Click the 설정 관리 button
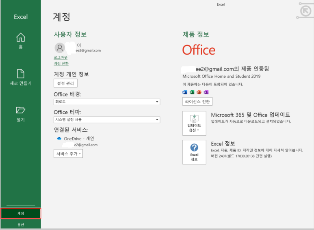314x230 pixels. click(x=65, y=83)
